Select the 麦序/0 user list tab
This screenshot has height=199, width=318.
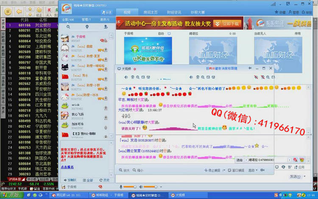tap(105, 19)
